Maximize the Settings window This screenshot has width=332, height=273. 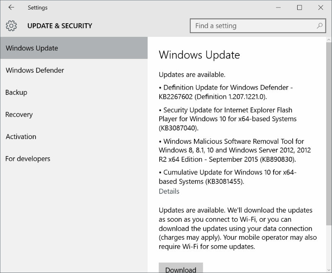(299, 7)
